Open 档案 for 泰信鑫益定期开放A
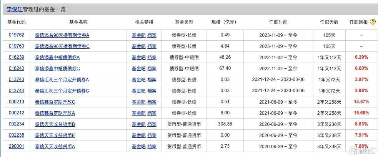 (152, 113)
